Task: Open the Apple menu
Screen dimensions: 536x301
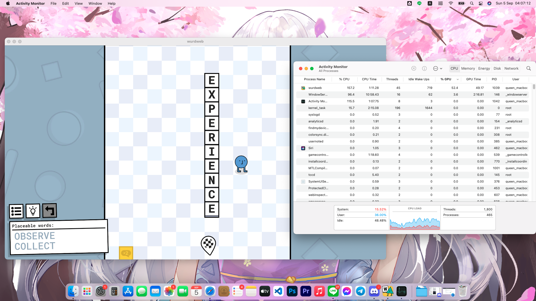Action: click(8, 3)
